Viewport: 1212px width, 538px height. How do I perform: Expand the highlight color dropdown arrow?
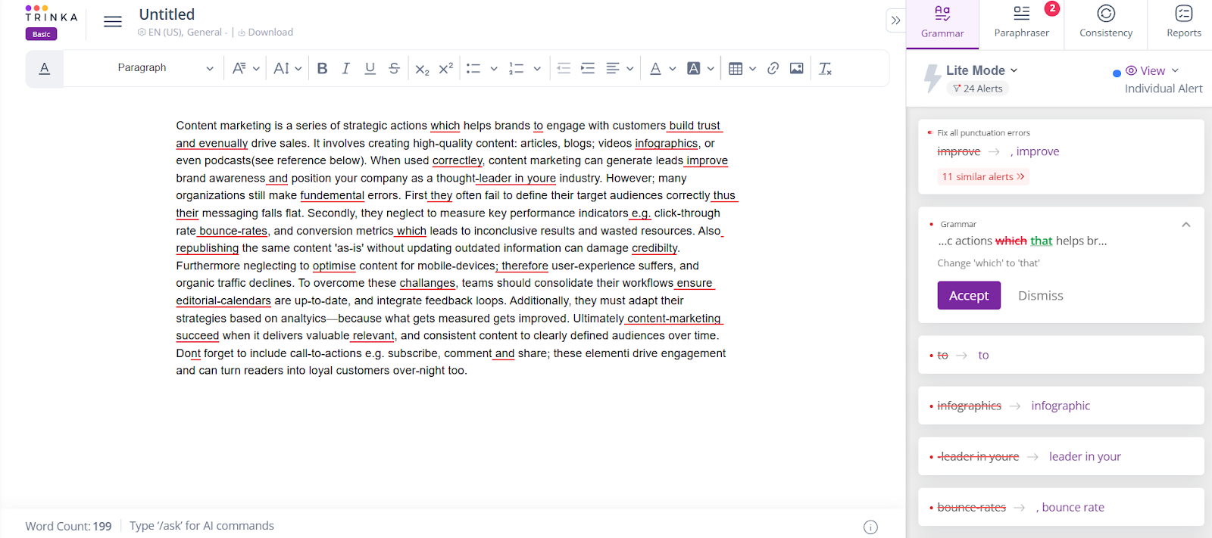[x=711, y=68]
